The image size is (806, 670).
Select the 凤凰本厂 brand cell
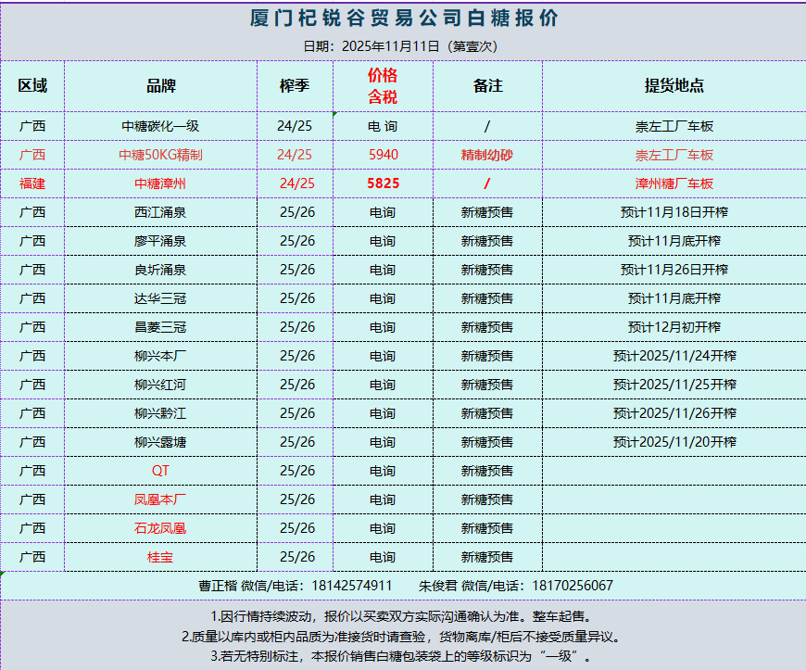point(161,500)
